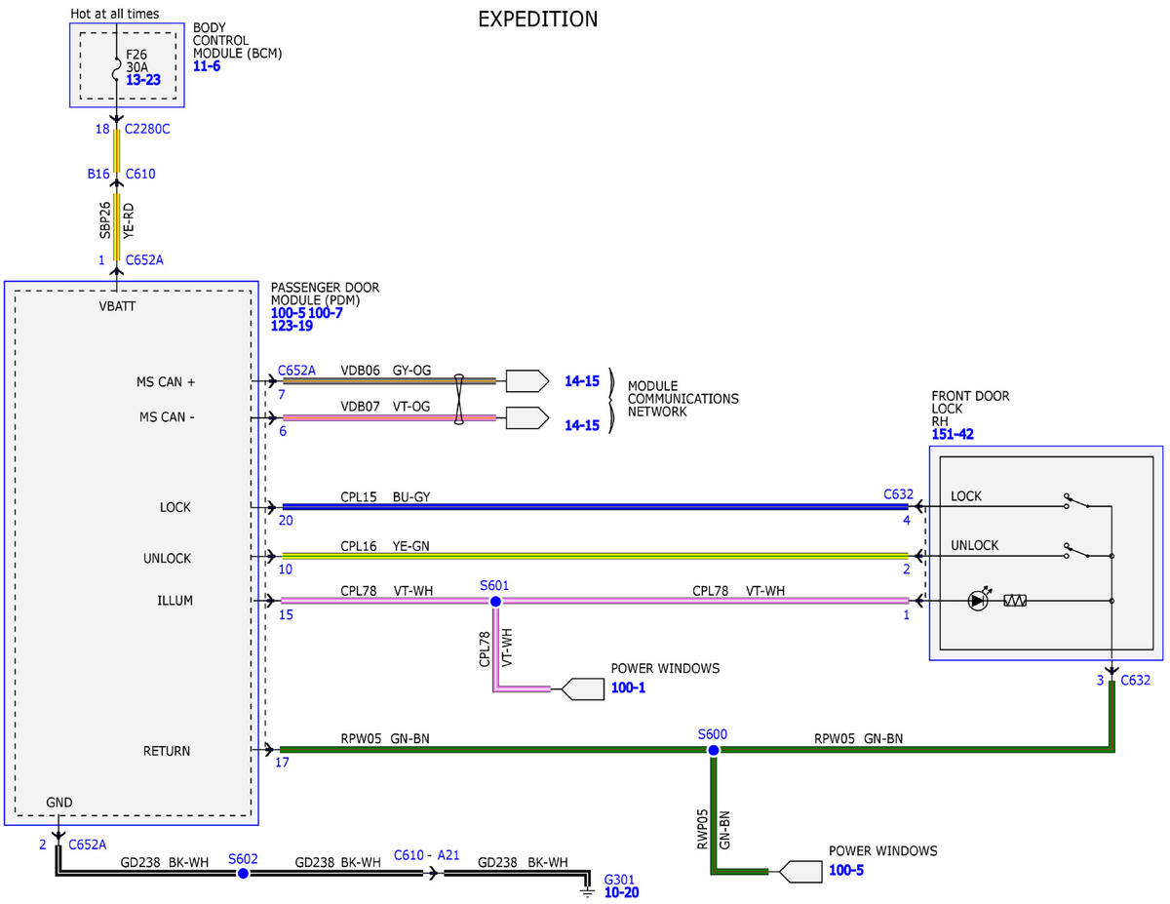Click the F26 fuse symbol
The width and height of the screenshot is (1170, 904).
(x=117, y=70)
